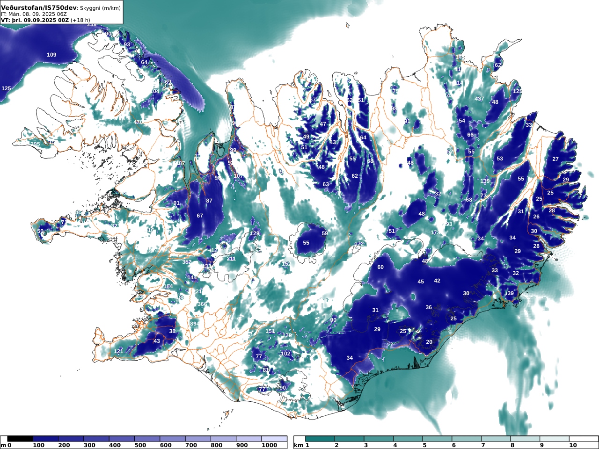
Task: Click the map value 366
Action: pos(202,304)
